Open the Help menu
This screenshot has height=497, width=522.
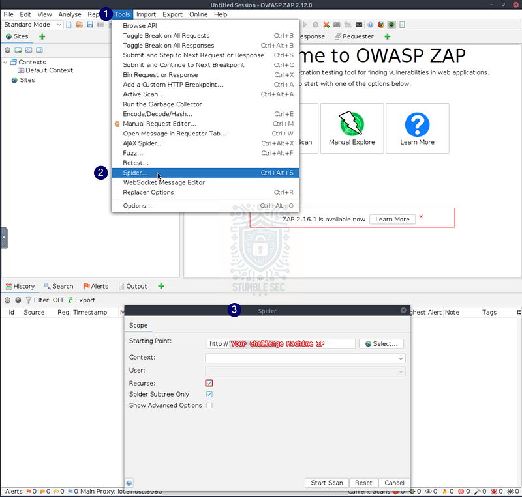(x=221, y=14)
